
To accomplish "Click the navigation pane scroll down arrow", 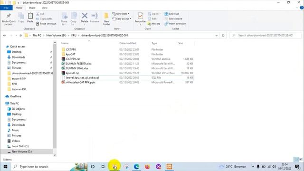I will (x=55, y=155).
